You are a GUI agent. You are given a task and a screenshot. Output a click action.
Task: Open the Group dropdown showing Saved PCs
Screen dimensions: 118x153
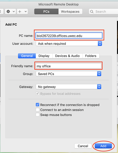(x=69, y=74)
